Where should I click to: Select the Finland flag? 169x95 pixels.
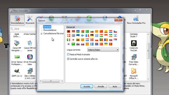coord(83,36)
